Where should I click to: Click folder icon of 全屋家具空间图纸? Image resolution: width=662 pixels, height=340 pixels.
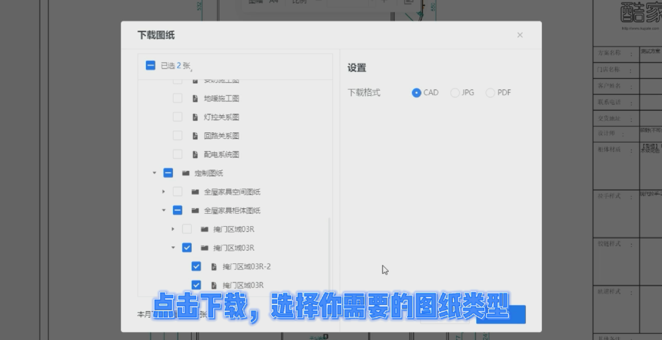195,192
